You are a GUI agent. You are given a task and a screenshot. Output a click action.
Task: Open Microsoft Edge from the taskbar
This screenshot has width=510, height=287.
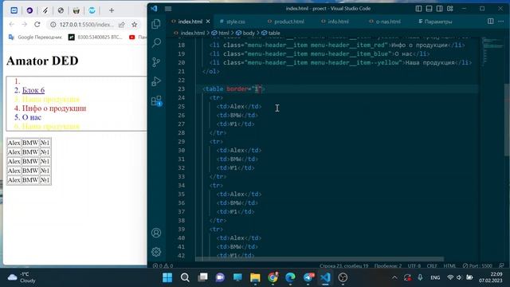290,277
